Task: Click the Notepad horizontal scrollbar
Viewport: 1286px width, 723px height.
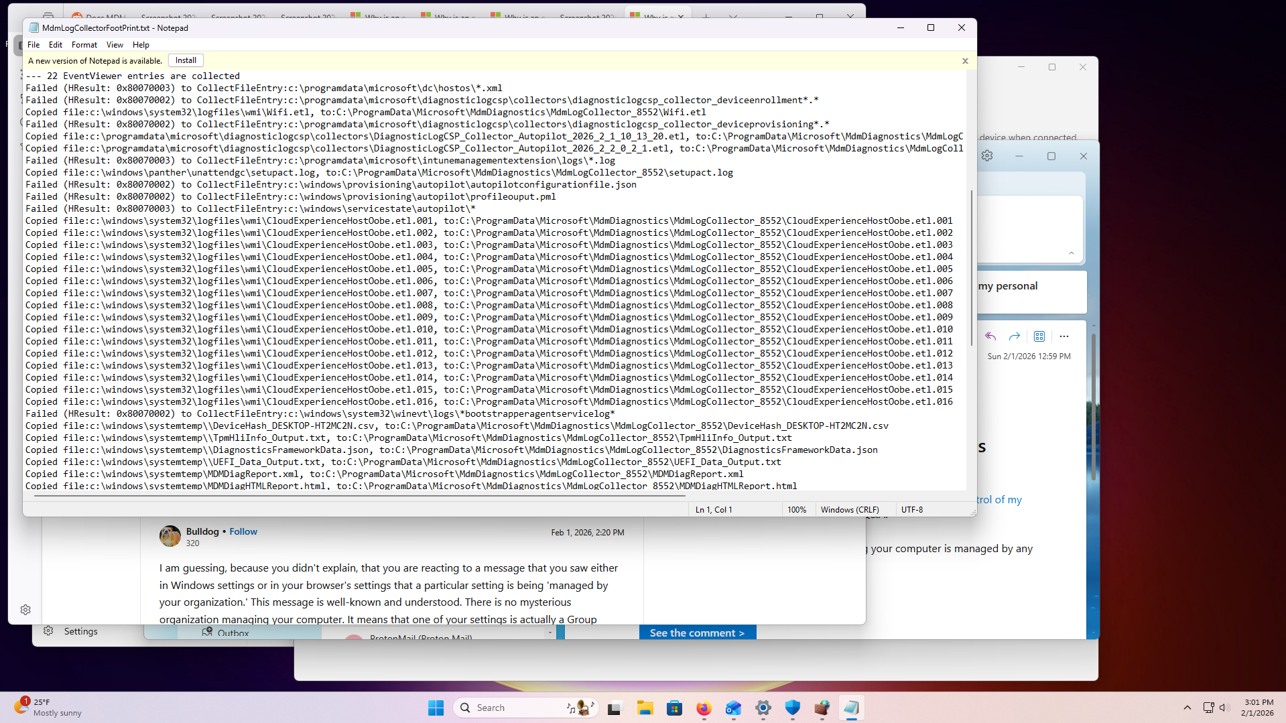Action: point(359,496)
